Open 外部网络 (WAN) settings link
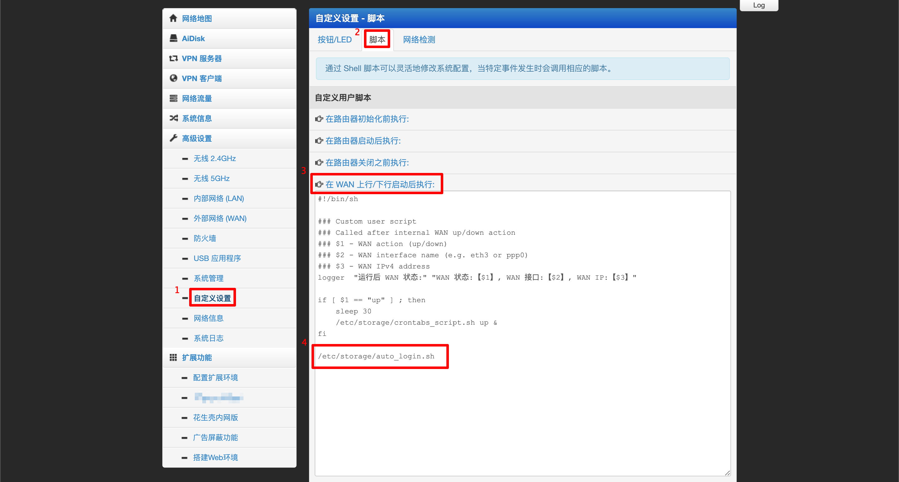The width and height of the screenshot is (899, 482). [x=220, y=219]
